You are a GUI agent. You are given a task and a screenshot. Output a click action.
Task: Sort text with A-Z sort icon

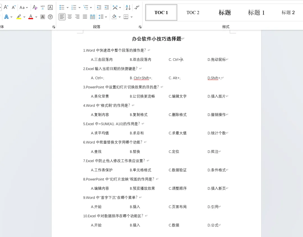click(128, 7)
